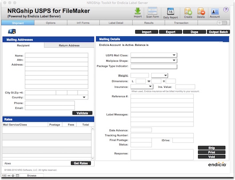Viewport: 235px width, 180px height.
Task: Open help question mark icon
Action: pyautogui.click(x=226, y=10)
